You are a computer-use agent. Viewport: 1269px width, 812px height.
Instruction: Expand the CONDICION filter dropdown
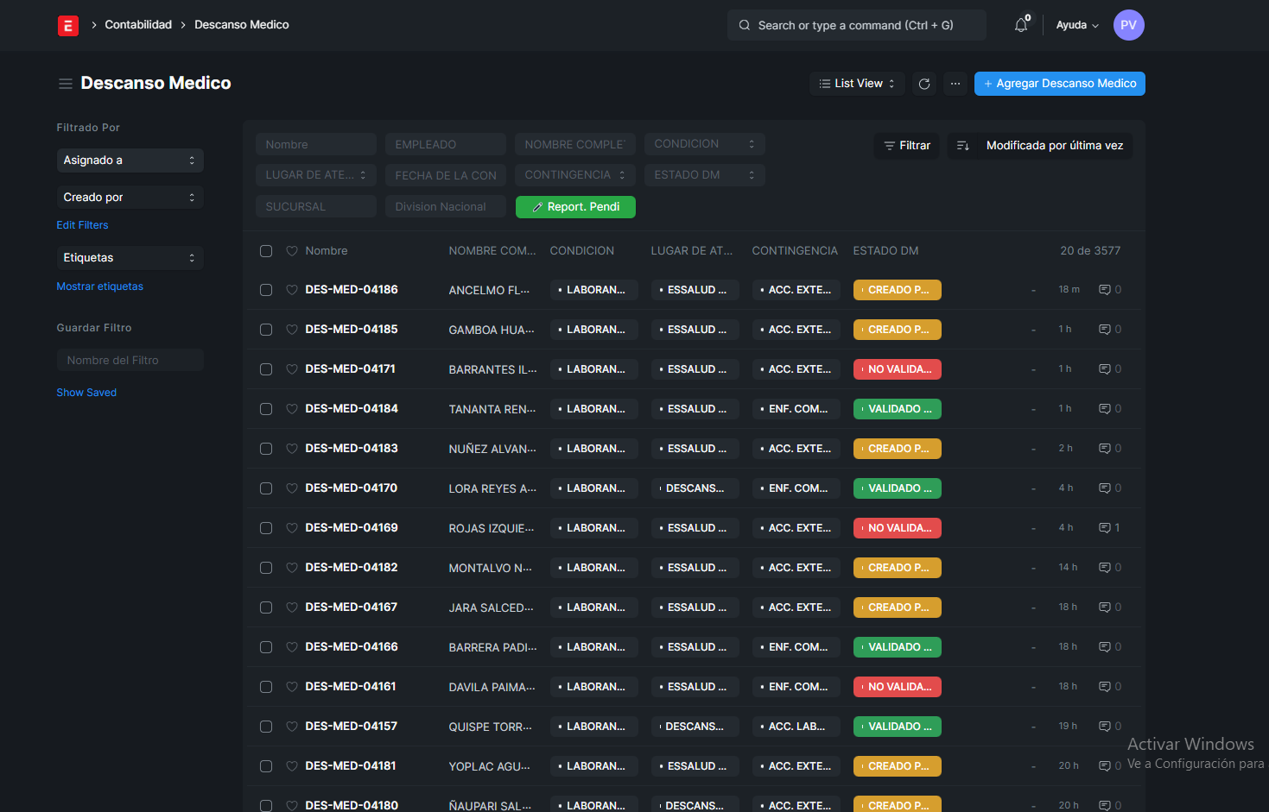point(704,144)
